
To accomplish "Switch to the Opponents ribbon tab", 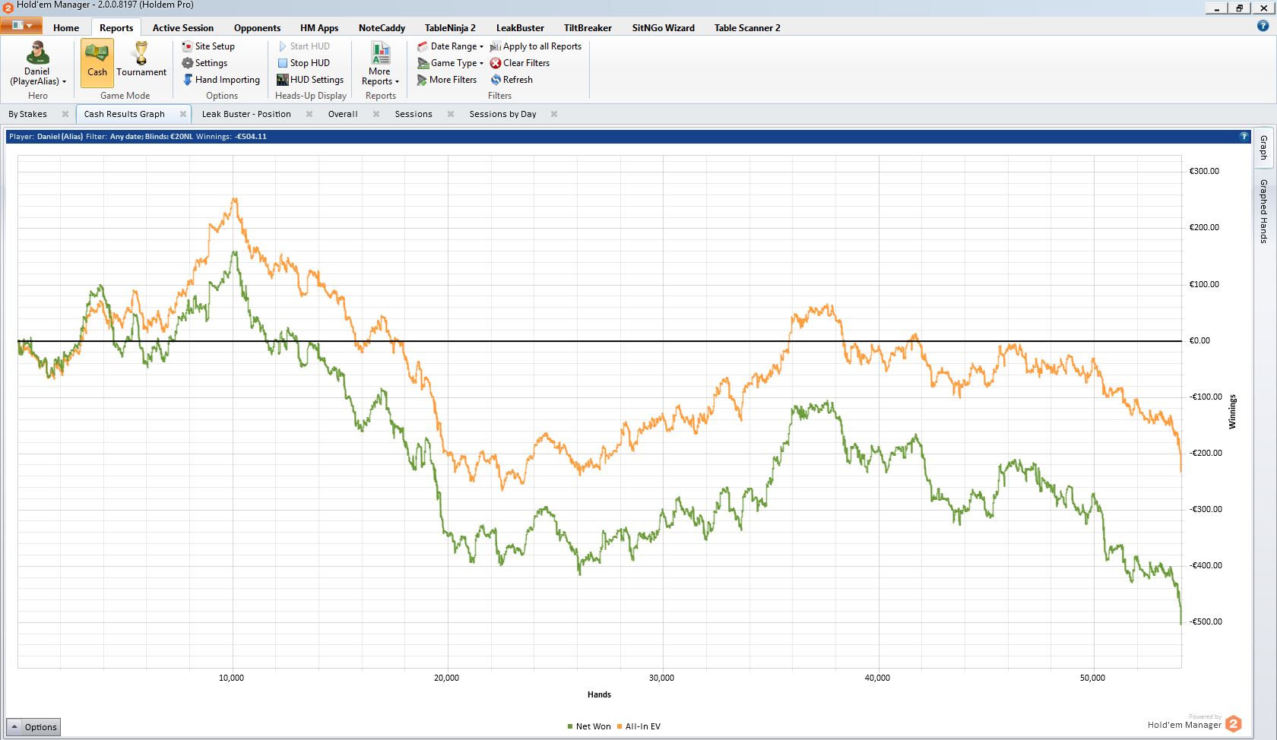I will 257,28.
